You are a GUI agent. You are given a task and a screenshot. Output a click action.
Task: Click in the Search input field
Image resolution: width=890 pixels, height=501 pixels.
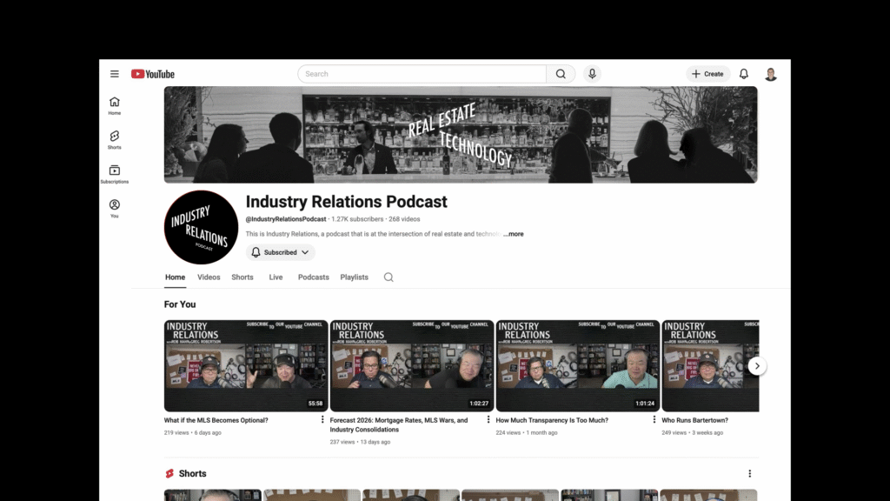click(422, 74)
